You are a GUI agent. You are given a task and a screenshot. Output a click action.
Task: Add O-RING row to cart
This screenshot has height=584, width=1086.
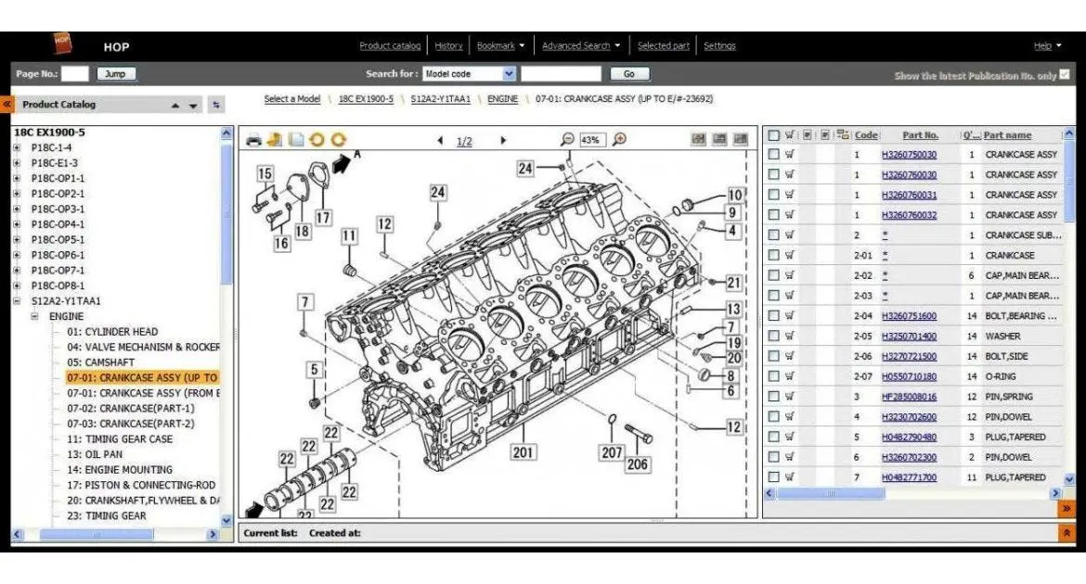790,375
